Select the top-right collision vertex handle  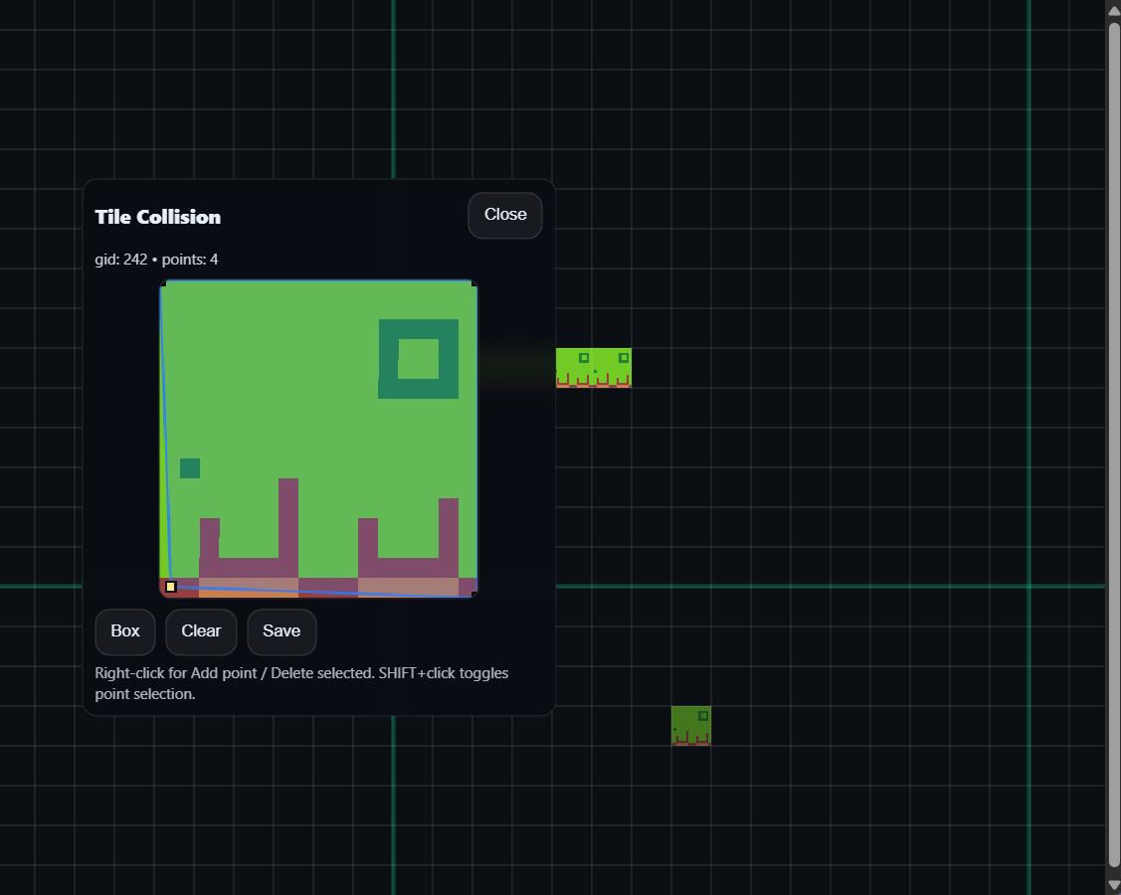coord(474,282)
